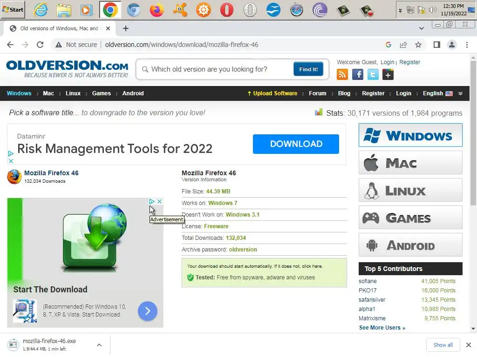Click the Games category sidebar button
The width and height of the screenshot is (477, 357).
coord(410,218)
